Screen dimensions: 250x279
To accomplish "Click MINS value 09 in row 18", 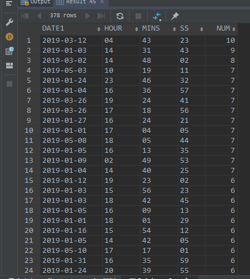I will coord(159,211).
